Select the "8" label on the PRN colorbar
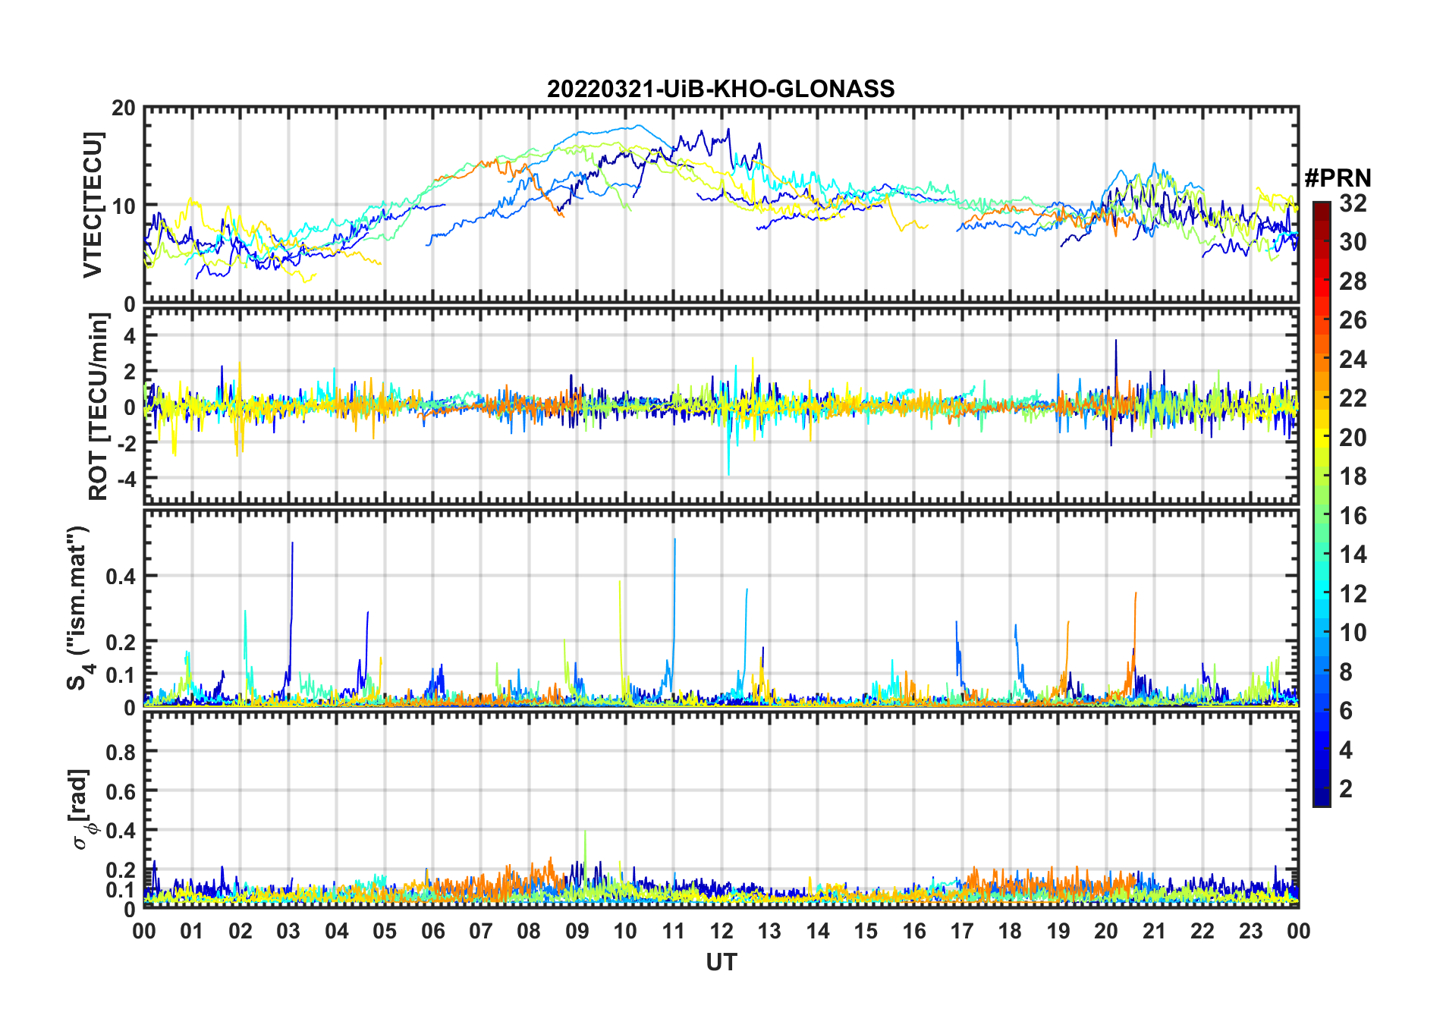 pos(1347,672)
